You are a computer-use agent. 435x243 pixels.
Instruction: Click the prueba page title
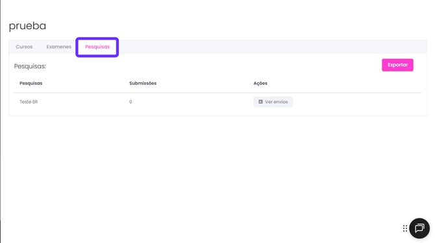[27, 26]
